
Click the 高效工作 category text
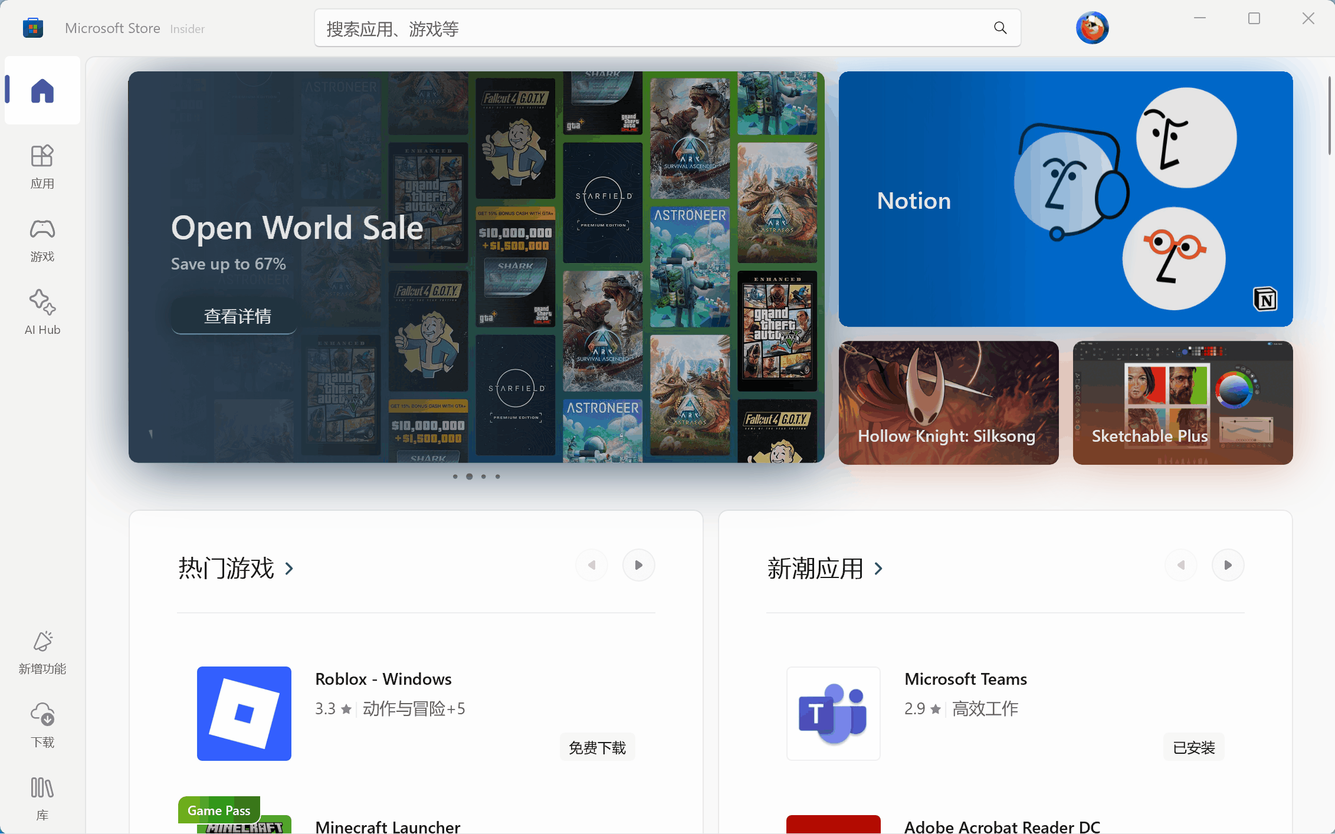point(985,708)
